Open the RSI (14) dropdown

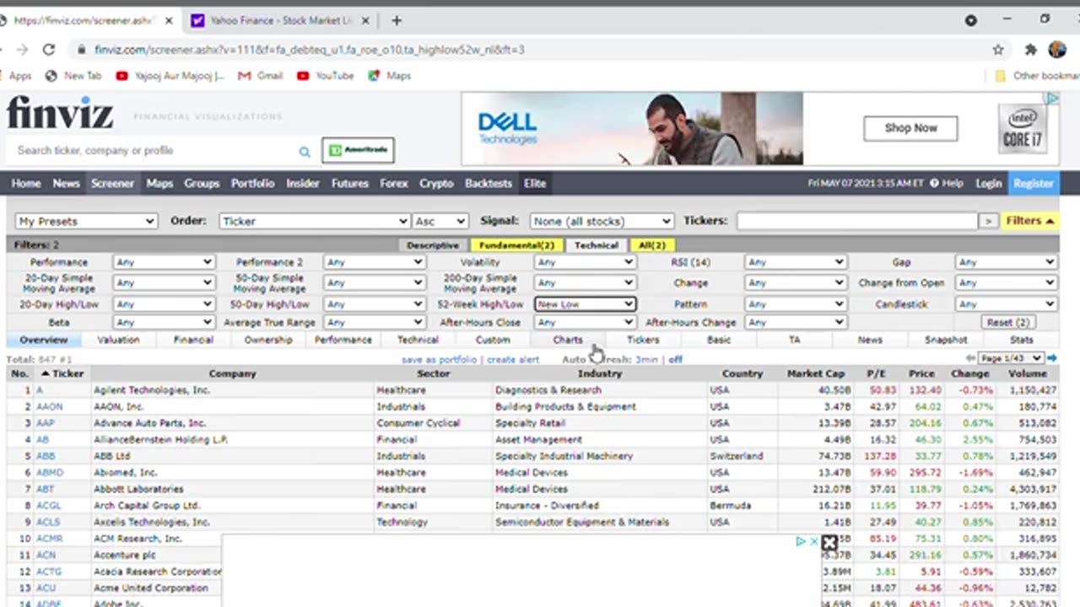796,262
